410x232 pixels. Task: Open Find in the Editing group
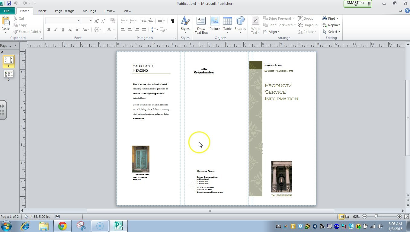pos(331,18)
